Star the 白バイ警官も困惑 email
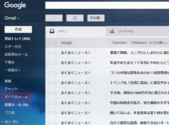169x125 pixels. 55,123
